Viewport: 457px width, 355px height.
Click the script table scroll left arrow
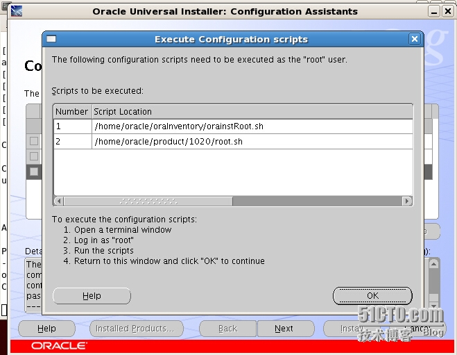tap(59, 201)
